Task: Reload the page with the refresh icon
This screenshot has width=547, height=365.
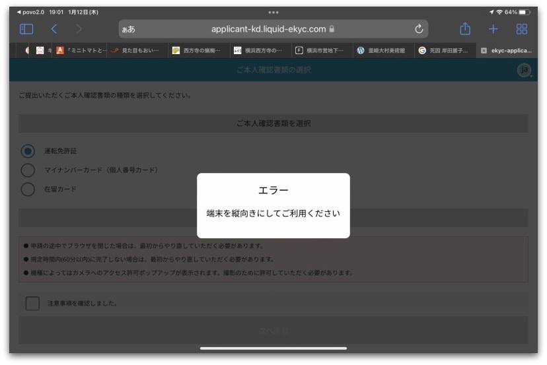Action: point(419,28)
